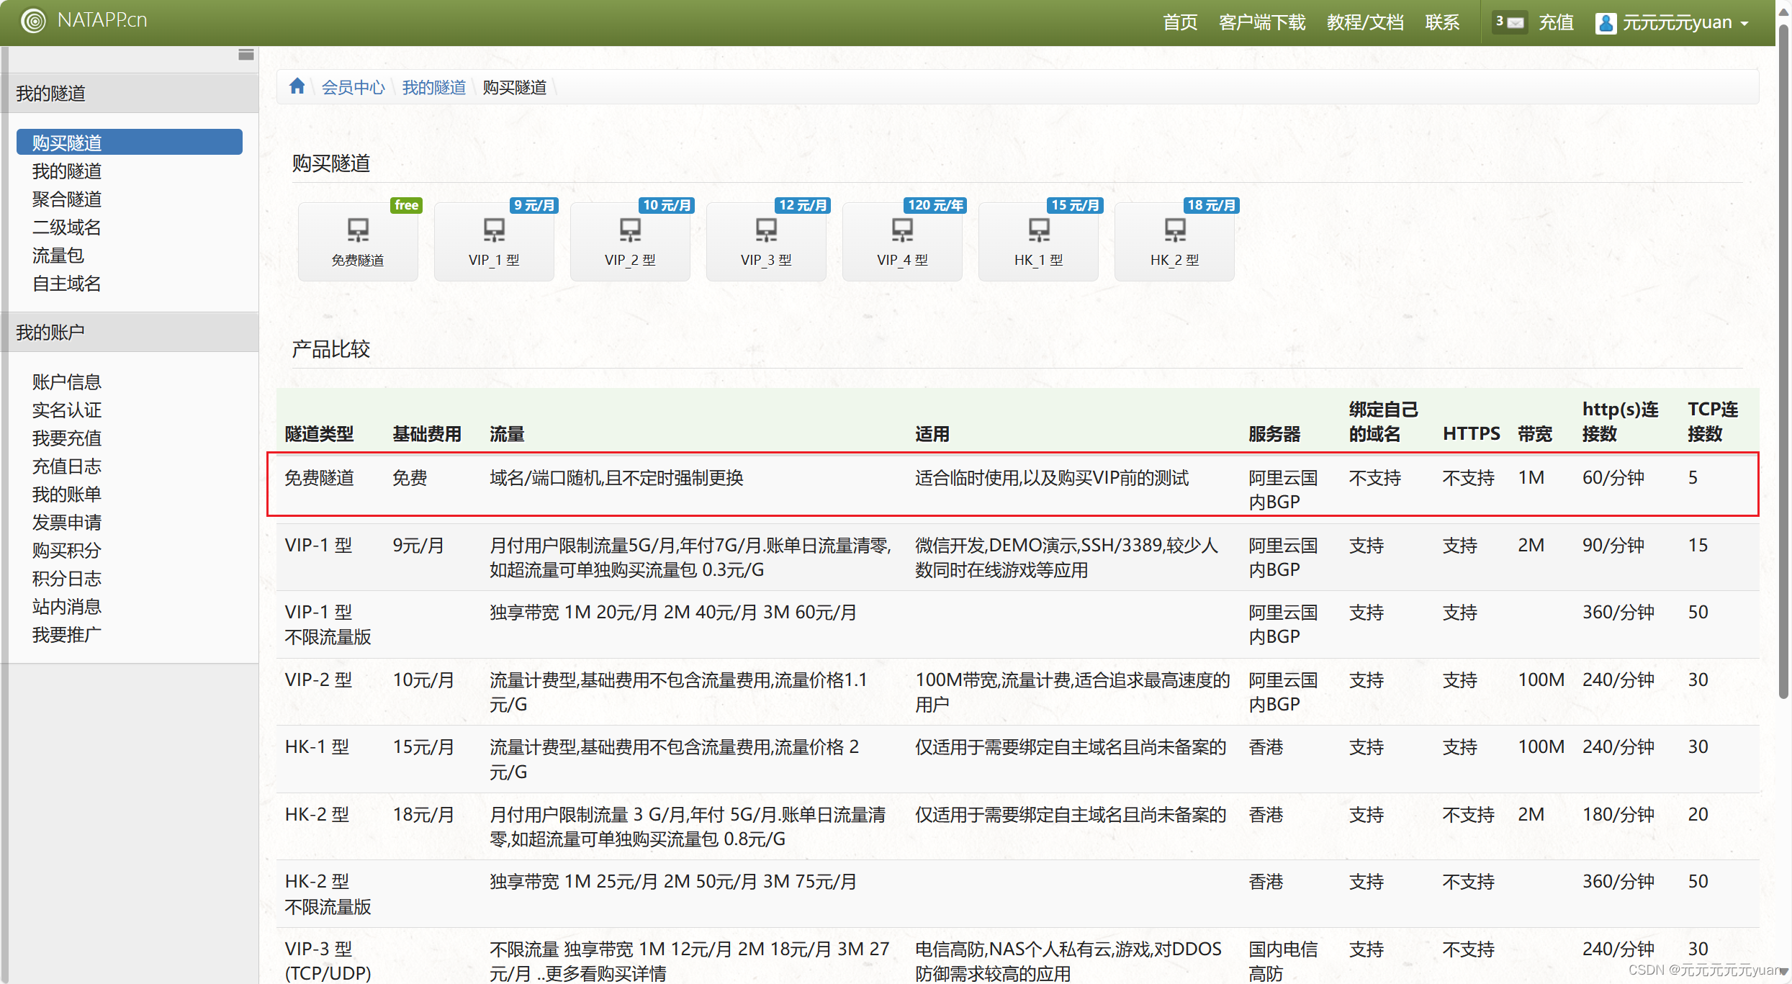Select 购买隧道 in the sidebar

pyautogui.click(x=130, y=143)
